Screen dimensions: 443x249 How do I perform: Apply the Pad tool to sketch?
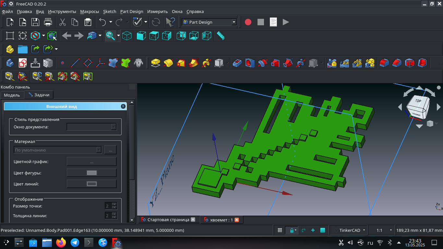[x=156, y=63]
